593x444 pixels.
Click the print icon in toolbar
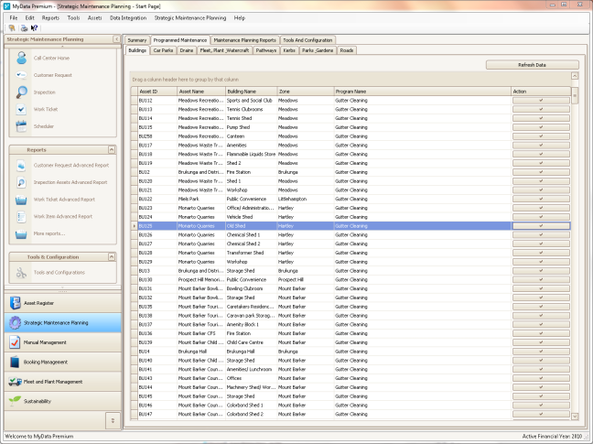pos(23,28)
